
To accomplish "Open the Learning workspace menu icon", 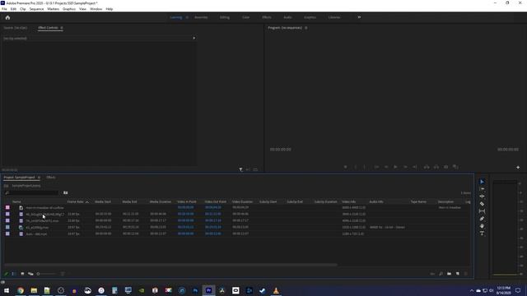I will [187, 17].
